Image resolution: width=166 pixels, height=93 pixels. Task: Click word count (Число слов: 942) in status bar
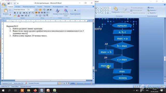tap(18, 83)
